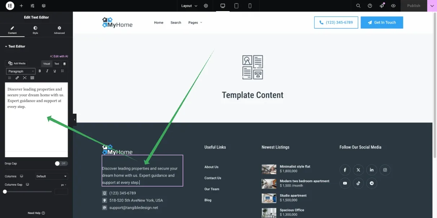The height and width of the screenshot is (218, 437).
Task: Click Home in the site navigation
Action: pos(159,22)
